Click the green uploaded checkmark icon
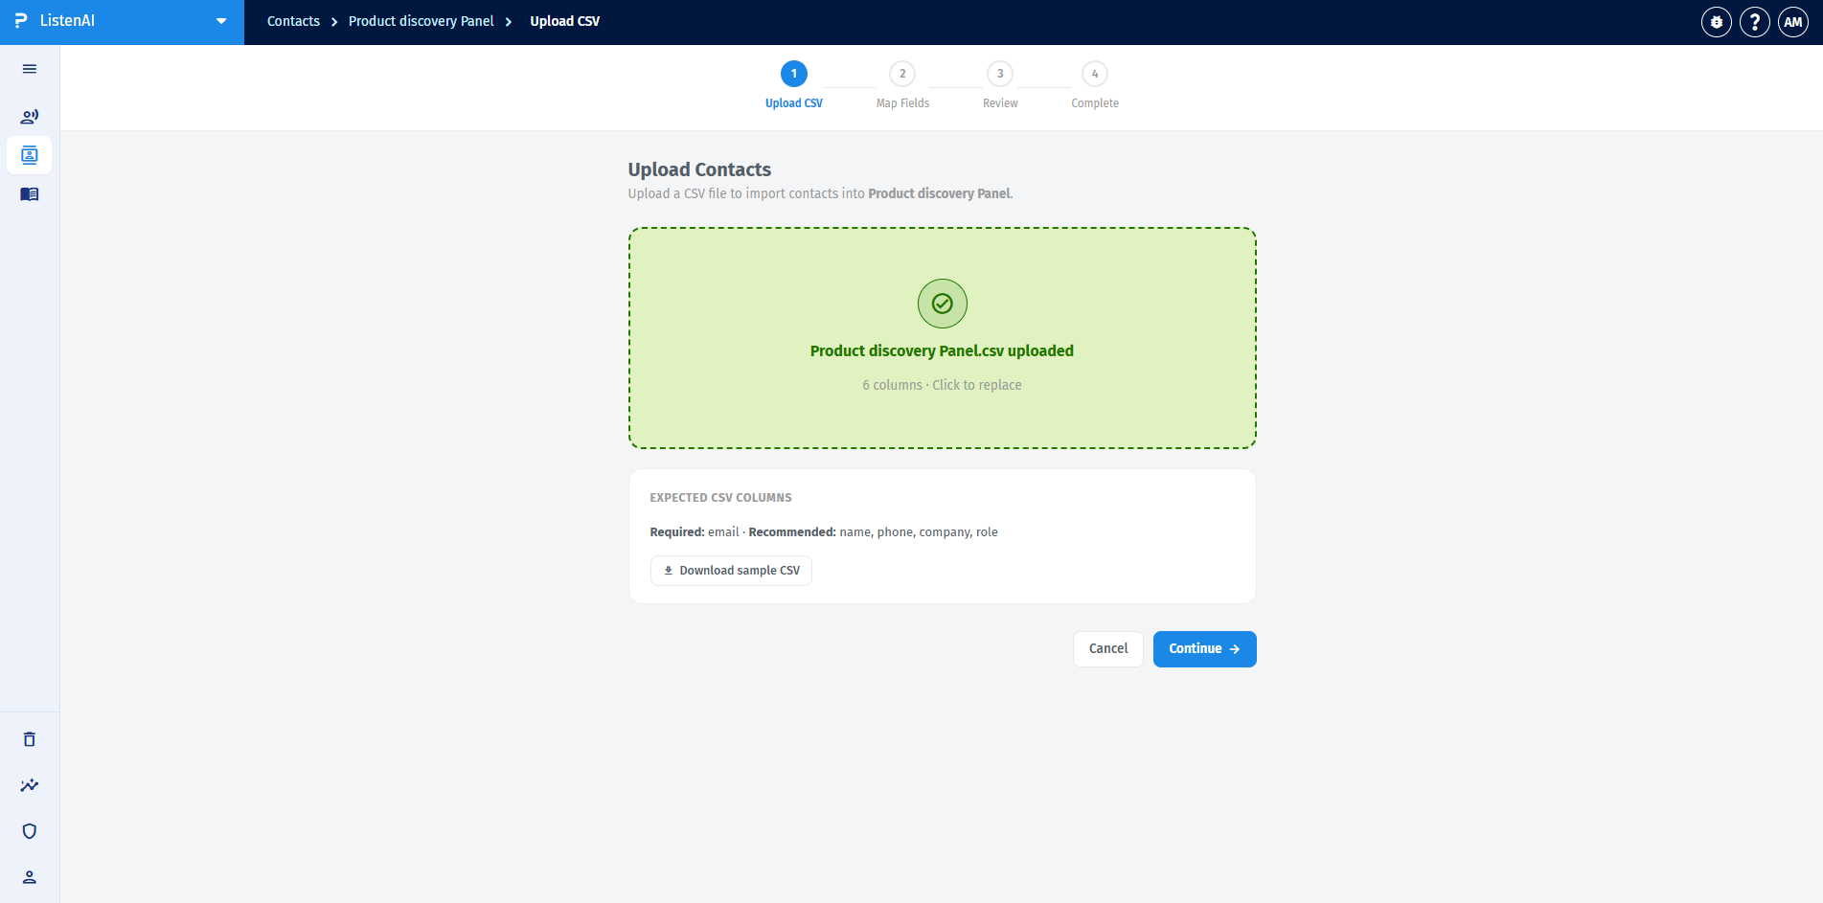Viewport: 1823px width, 903px height. (943, 304)
